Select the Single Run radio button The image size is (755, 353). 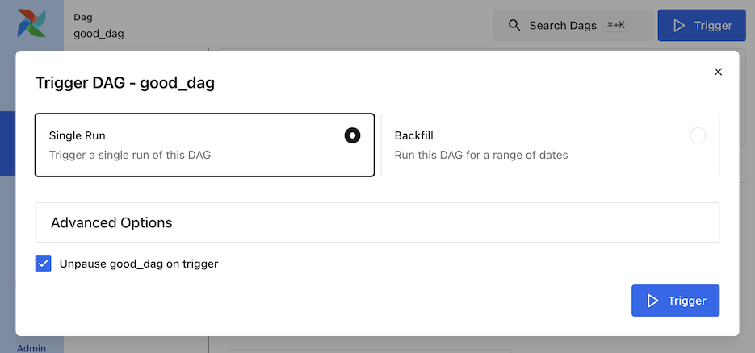click(352, 135)
